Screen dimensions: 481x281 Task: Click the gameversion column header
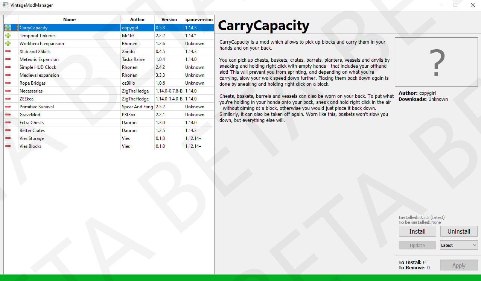pos(199,20)
